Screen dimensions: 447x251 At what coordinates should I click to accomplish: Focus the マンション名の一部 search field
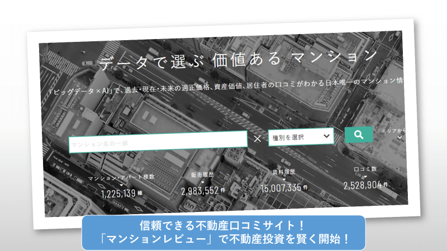pos(158,142)
